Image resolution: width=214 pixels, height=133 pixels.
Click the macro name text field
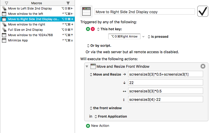pyautogui.click(x=145, y=11)
